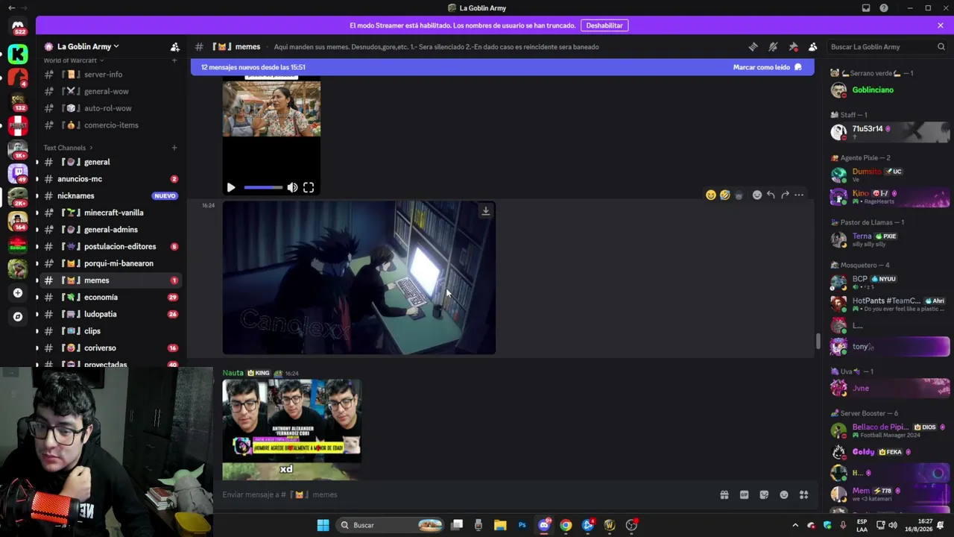
Task: Click the search magnifier icon
Action: coord(941,47)
